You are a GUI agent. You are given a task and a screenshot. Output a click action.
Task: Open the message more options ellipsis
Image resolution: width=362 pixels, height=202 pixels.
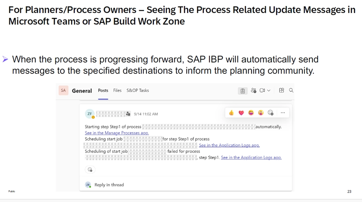pyautogui.click(x=283, y=113)
